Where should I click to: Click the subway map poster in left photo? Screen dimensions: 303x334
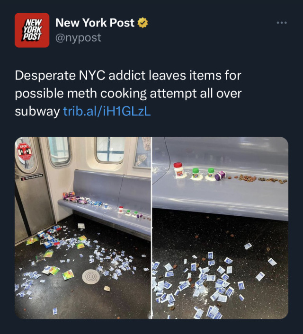pyautogui.click(x=143, y=152)
